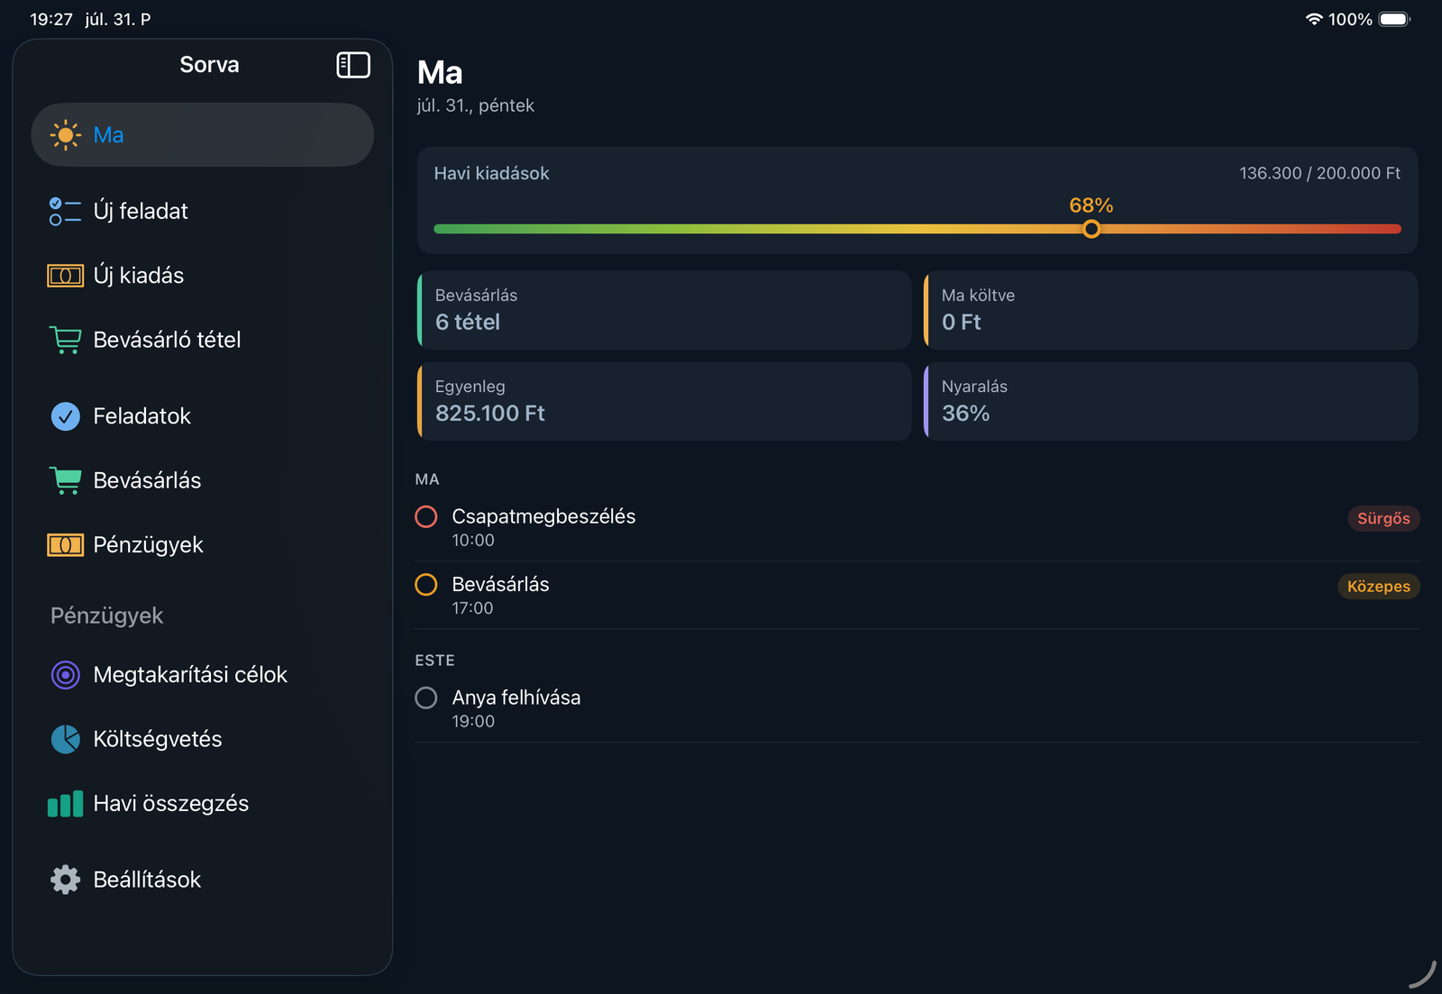
Task: Open the Csapatmegbeszélés task title
Action: pos(543,516)
